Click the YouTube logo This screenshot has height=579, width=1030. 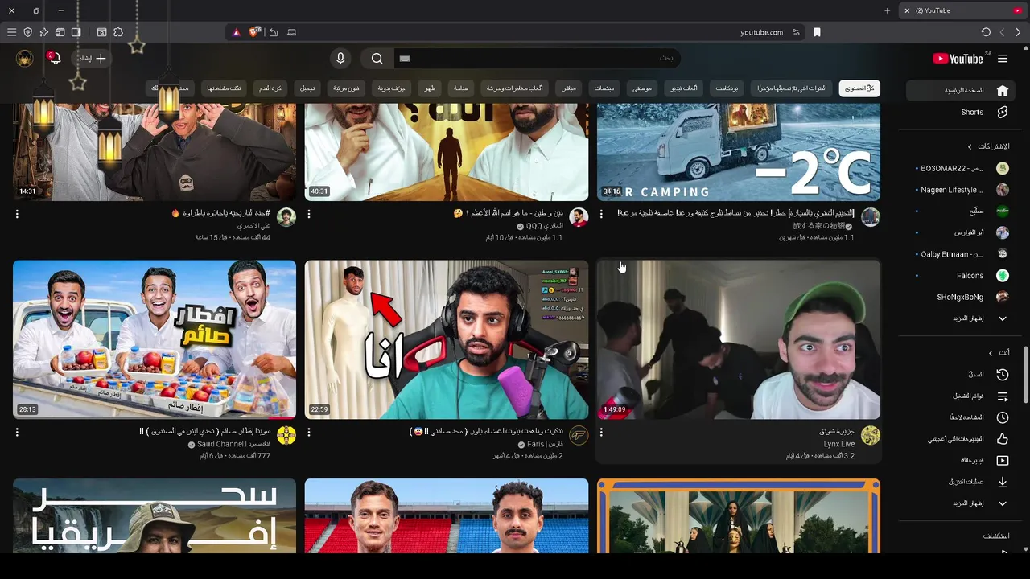(958, 59)
